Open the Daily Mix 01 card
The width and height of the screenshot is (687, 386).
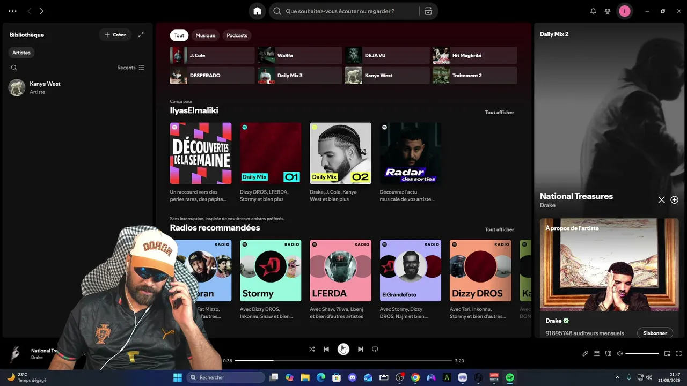(271, 163)
